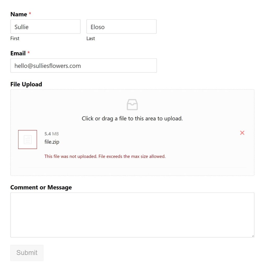The width and height of the screenshot is (264, 267).
Task: Click inside the Comment or Message textarea
Action: tap(132, 215)
